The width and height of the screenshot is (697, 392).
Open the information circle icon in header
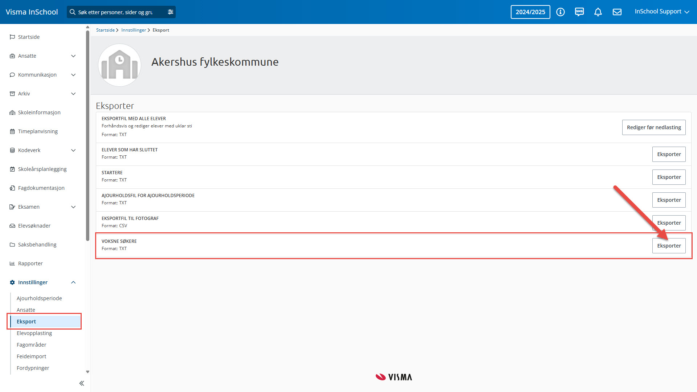(x=561, y=12)
